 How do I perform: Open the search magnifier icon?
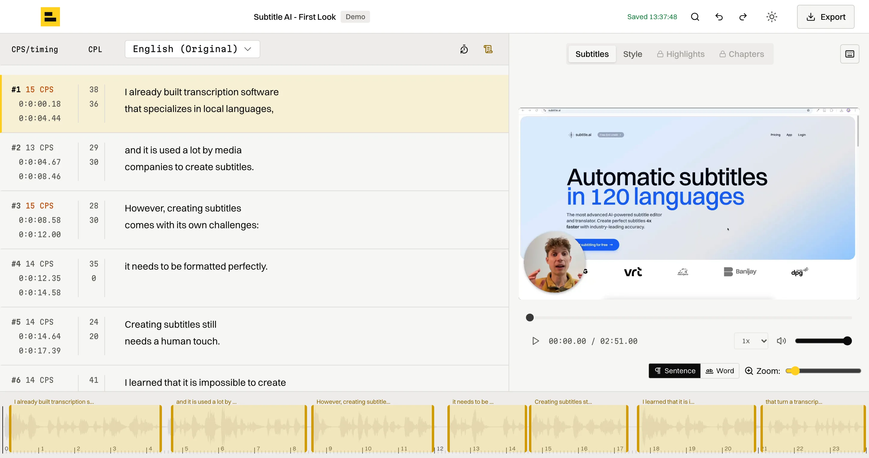click(695, 17)
